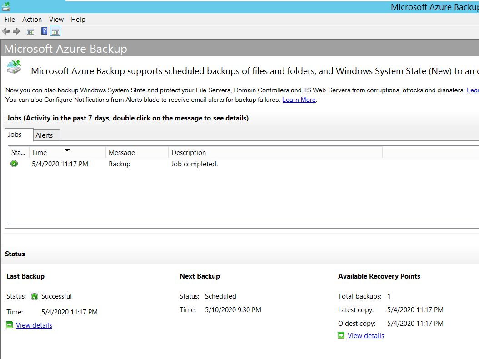Click the green check icon in the job row
479x359 pixels.
(x=14, y=164)
